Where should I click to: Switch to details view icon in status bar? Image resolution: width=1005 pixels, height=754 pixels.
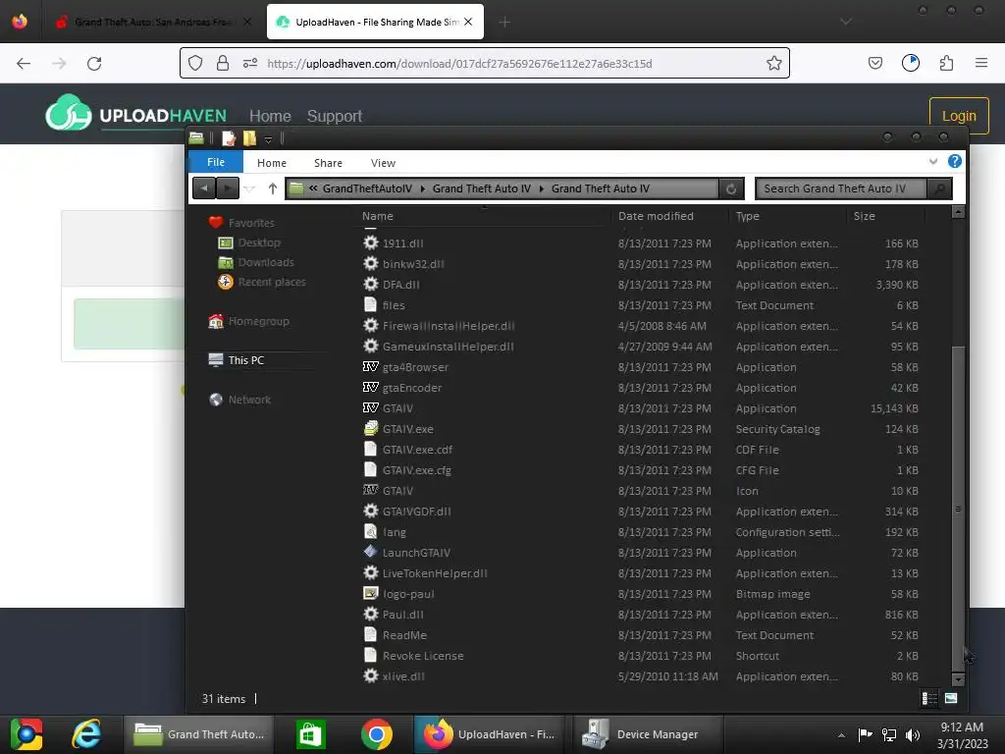[x=929, y=698]
